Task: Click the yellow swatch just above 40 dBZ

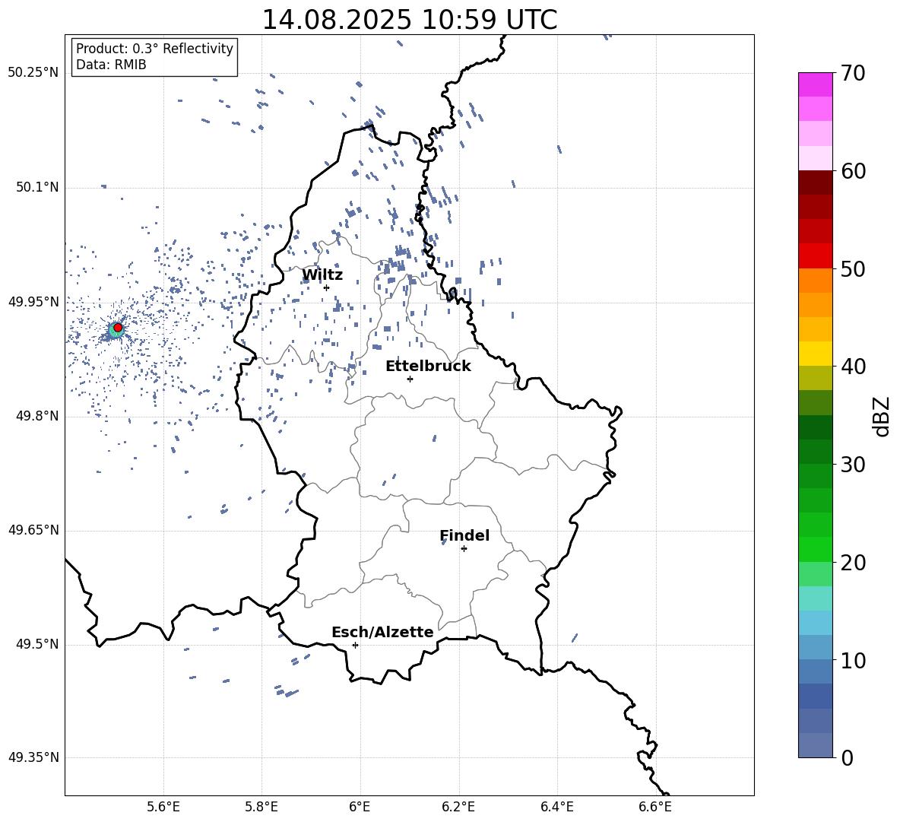Action: click(815, 354)
